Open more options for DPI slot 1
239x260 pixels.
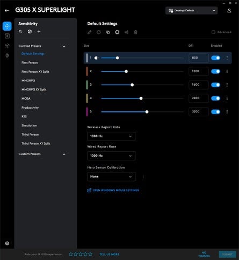(227, 58)
